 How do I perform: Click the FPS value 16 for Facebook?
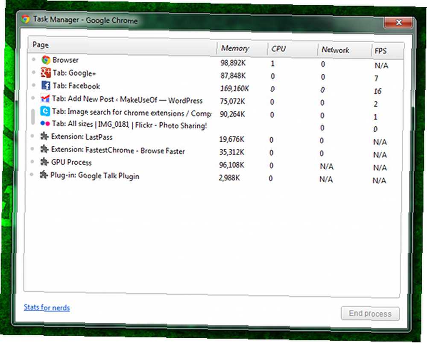point(378,91)
